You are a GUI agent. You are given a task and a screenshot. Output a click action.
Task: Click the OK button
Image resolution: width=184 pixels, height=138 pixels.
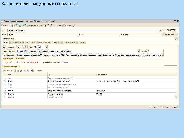(x=160, y=107)
